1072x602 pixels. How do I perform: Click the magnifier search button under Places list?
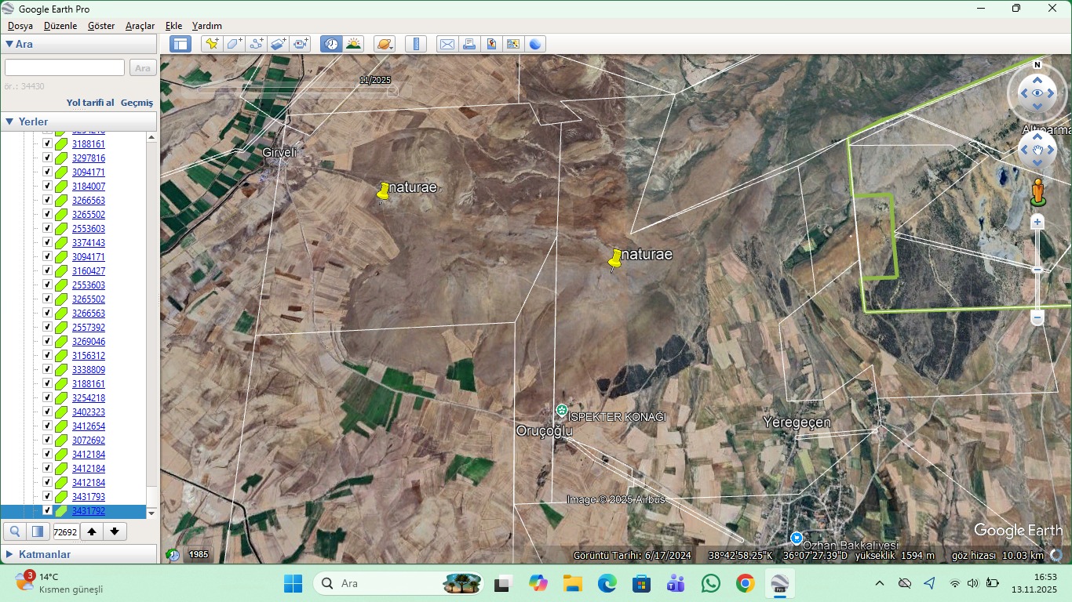tap(15, 531)
